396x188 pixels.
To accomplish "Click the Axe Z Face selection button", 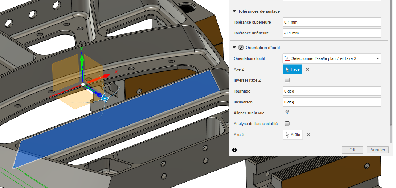I will click(x=292, y=69).
